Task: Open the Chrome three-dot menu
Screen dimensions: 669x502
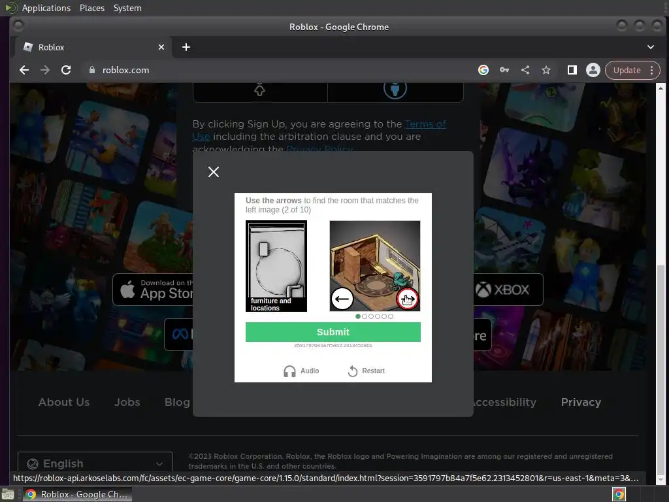Action: [651, 70]
